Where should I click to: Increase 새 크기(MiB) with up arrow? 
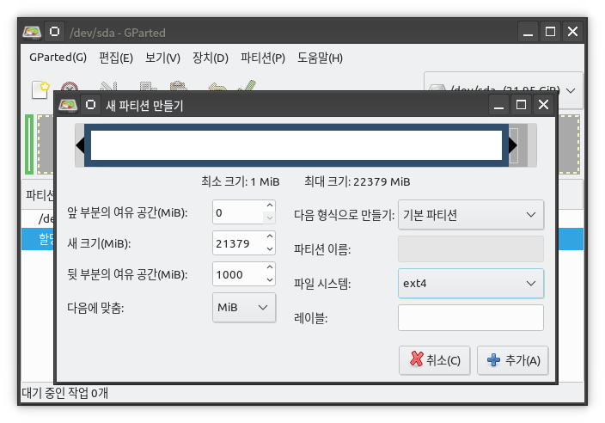click(270, 236)
